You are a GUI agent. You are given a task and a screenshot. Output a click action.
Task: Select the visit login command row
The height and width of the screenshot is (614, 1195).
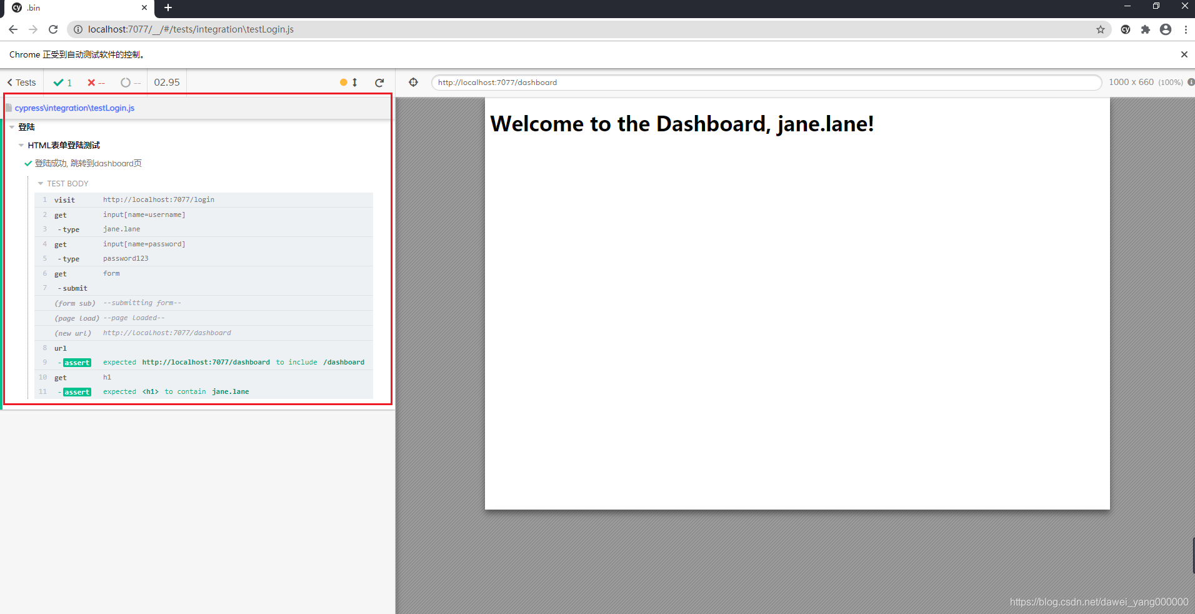204,200
